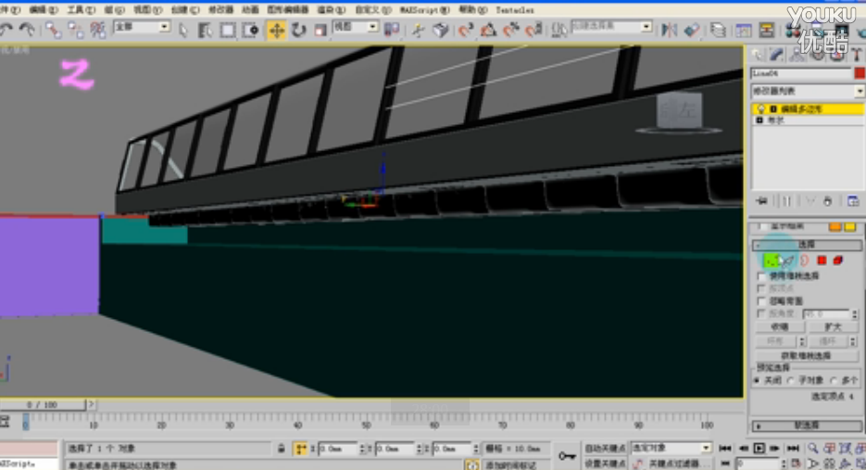Click the Bind to Space Warp icon

click(x=98, y=30)
